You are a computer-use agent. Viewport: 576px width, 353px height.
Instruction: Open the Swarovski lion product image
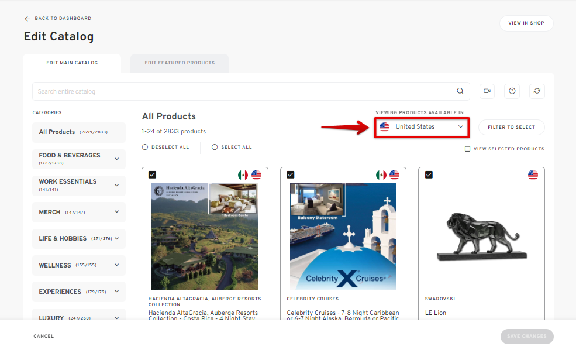point(482,237)
